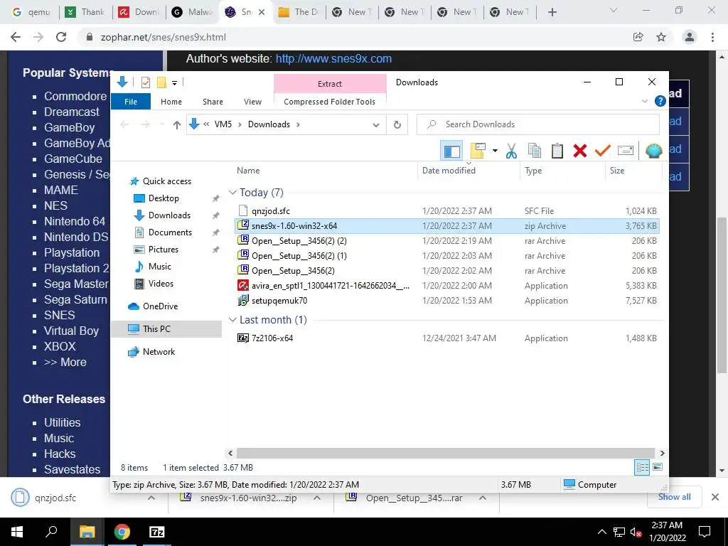Select Downloads in the navigation pane
728x546 pixels.
pos(169,215)
